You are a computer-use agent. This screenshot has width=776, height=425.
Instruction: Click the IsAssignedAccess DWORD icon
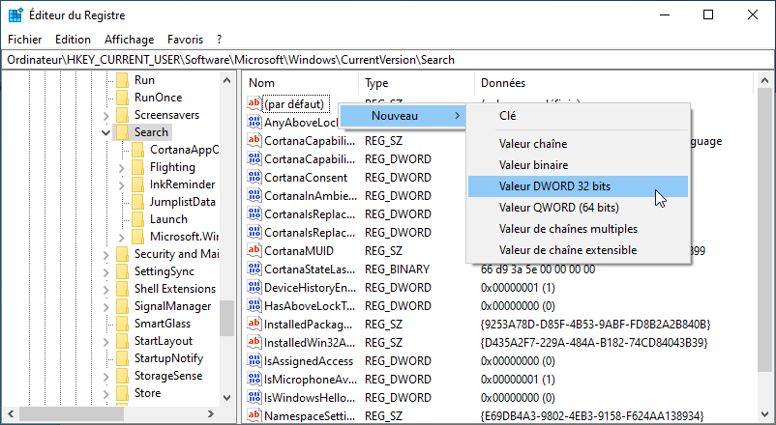(254, 360)
